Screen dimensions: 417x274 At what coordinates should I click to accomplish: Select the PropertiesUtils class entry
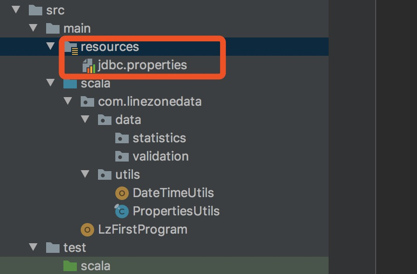tap(176, 211)
